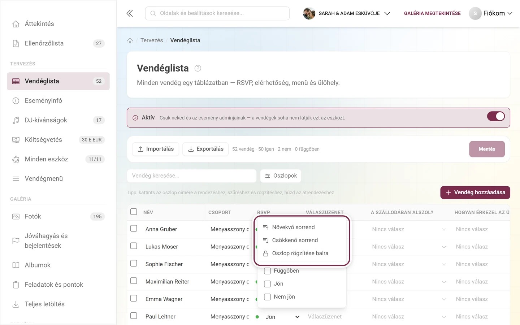Click the NÉV column header
Viewport: 520px width, 325px height.
pos(148,212)
